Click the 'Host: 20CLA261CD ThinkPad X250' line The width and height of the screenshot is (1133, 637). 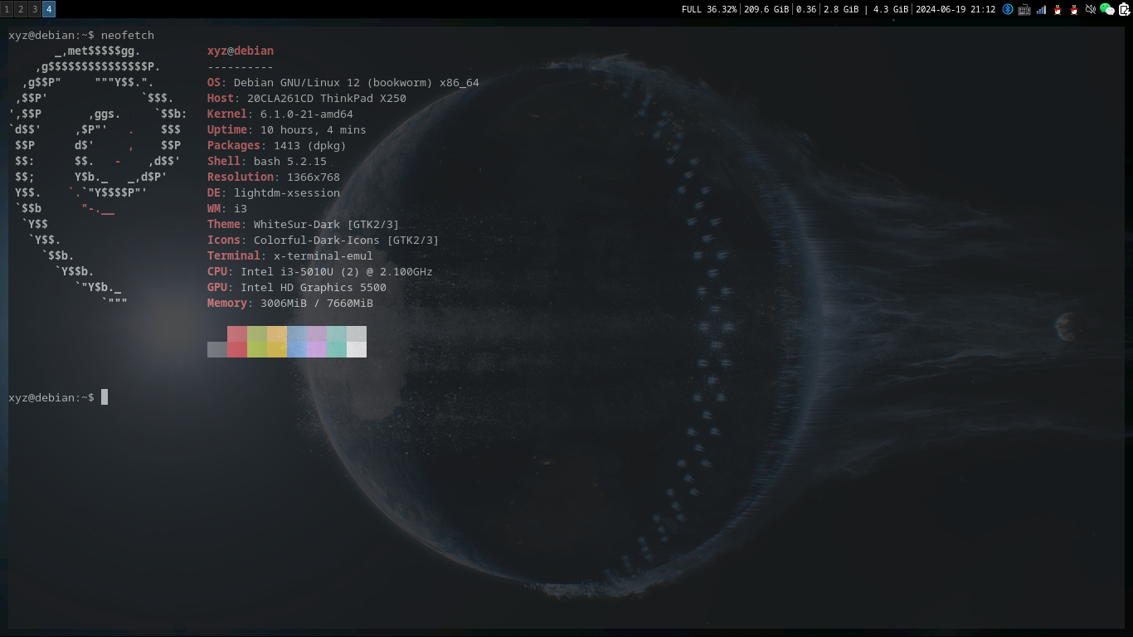tap(307, 98)
